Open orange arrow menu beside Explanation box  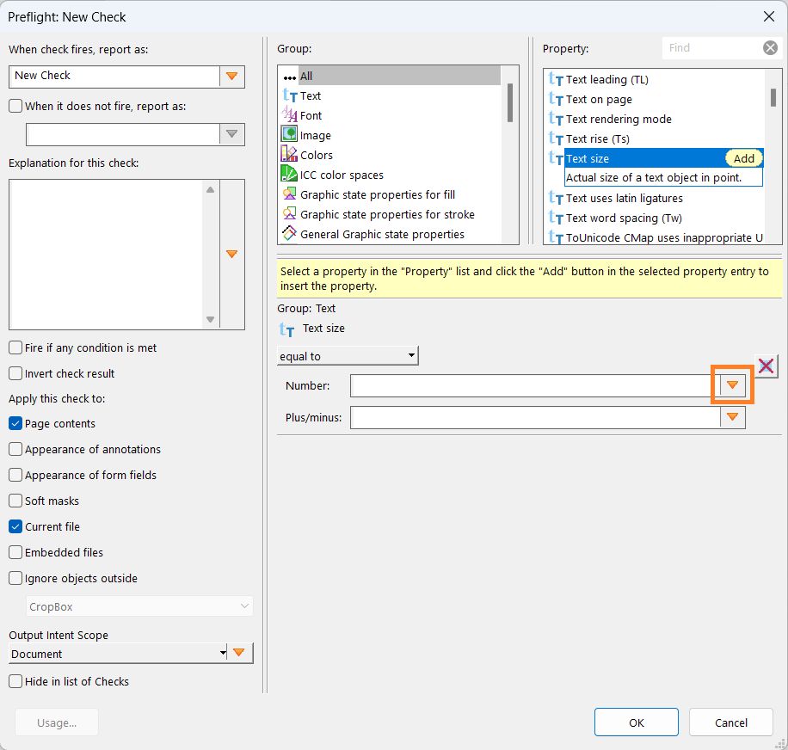231,255
